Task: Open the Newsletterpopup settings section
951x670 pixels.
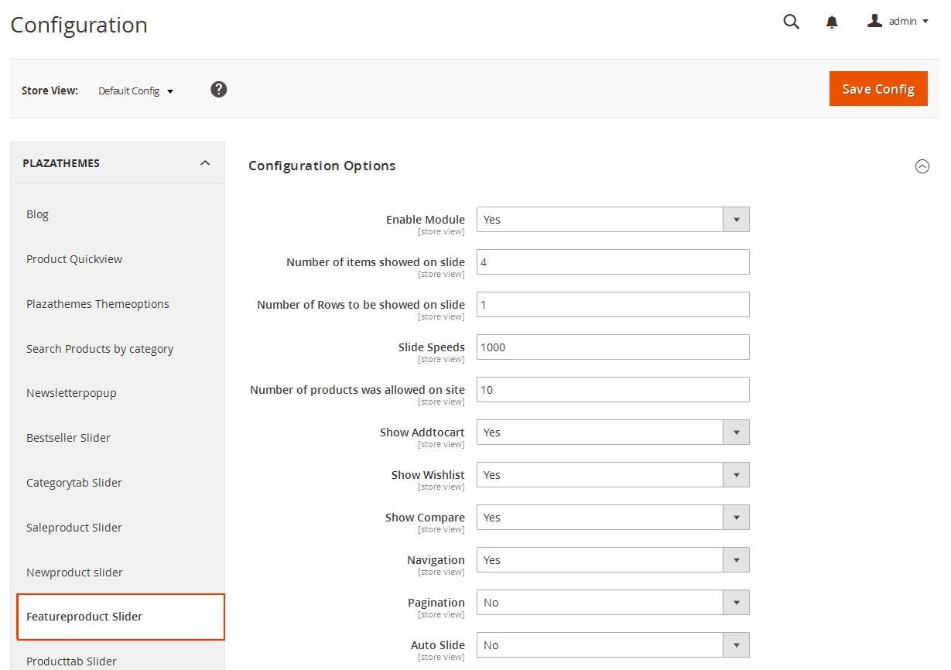Action: click(x=71, y=392)
